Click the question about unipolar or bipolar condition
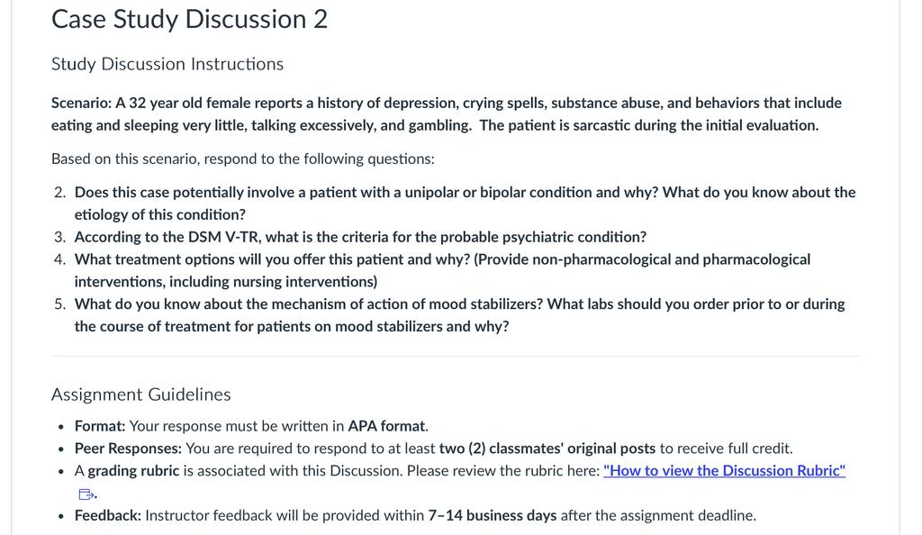Screen dimensions: 922x535 pos(465,204)
